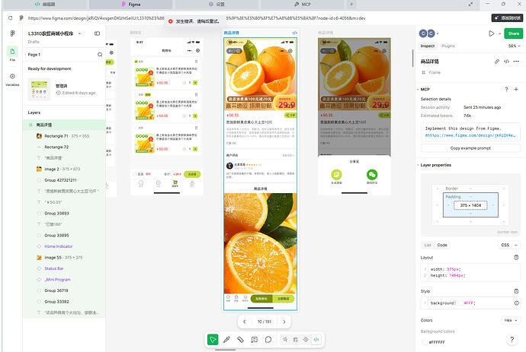Select the Annotation tool in bottom toolbar
The height and width of the screenshot is (352, 526).
pos(255,340)
